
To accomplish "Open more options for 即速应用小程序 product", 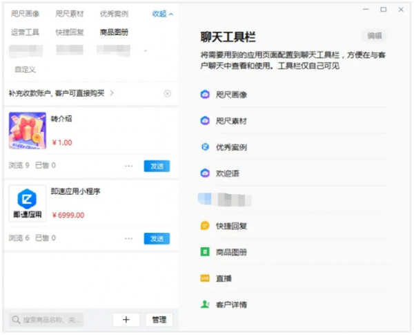I will coord(128,238).
